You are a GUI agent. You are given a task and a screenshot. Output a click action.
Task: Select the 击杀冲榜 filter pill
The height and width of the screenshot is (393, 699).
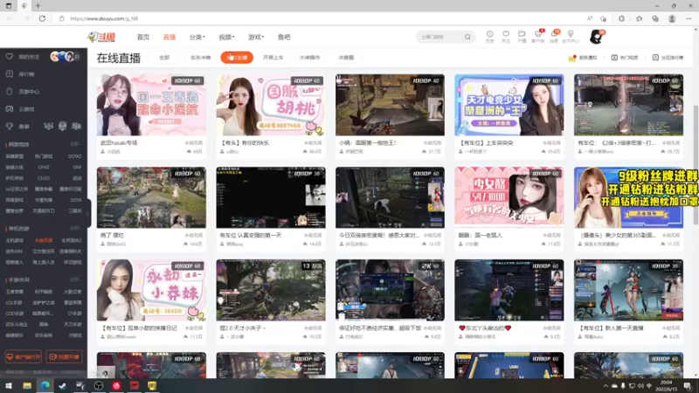[x=201, y=58]
